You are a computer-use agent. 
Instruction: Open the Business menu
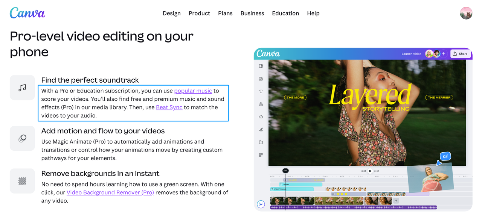coord(252,13)
